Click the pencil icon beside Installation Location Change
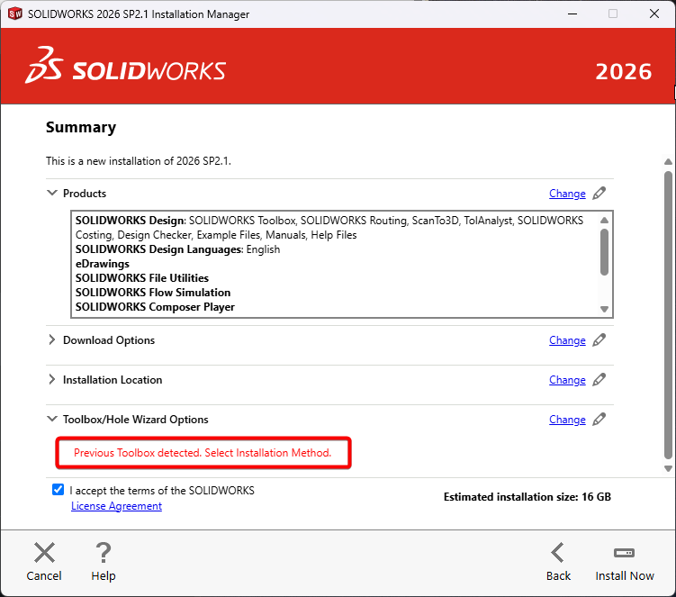676x597 pixels. [599, 380]
